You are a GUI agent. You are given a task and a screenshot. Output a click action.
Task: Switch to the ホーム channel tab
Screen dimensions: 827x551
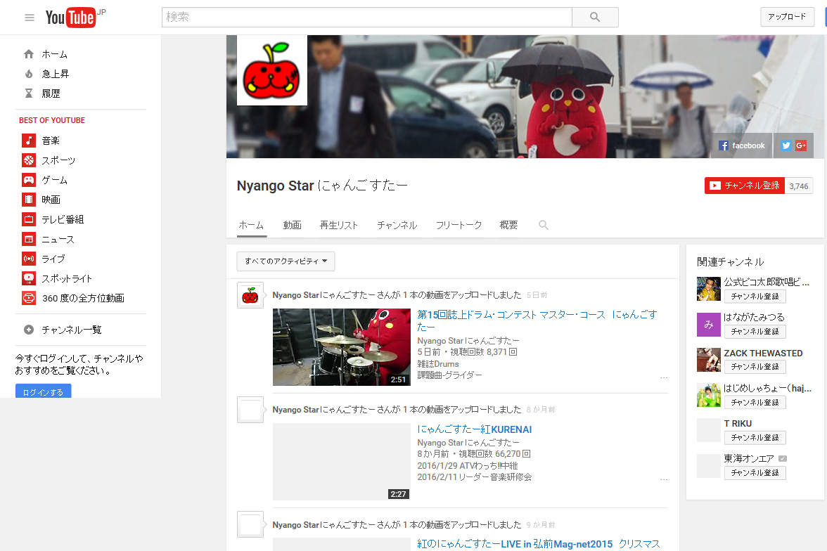coord(252,225)
